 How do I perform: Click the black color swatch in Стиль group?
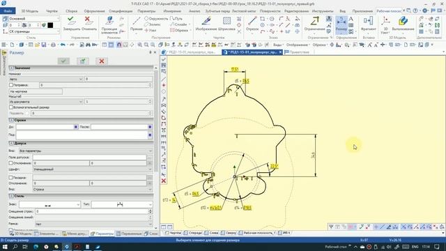tap(50, 25)
